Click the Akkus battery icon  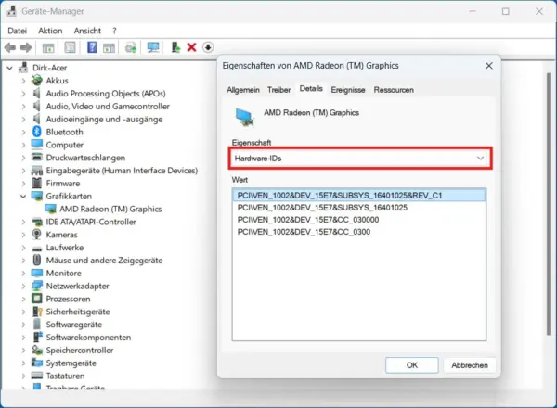37,81
